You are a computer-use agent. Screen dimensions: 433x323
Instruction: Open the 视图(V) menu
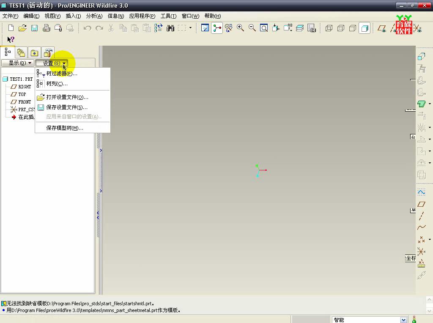[x=52, y=16]
